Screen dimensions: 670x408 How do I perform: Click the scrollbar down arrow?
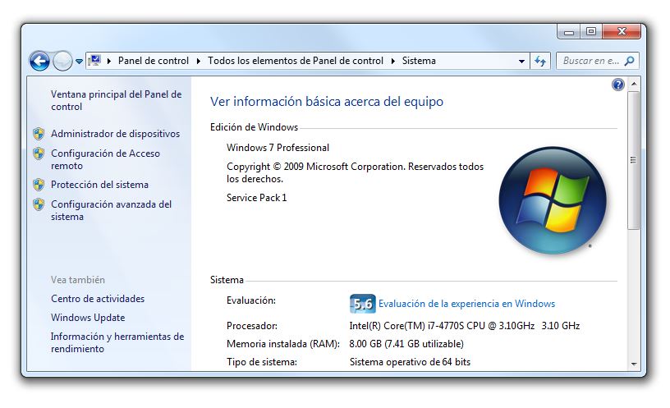(x=634, y=364)
